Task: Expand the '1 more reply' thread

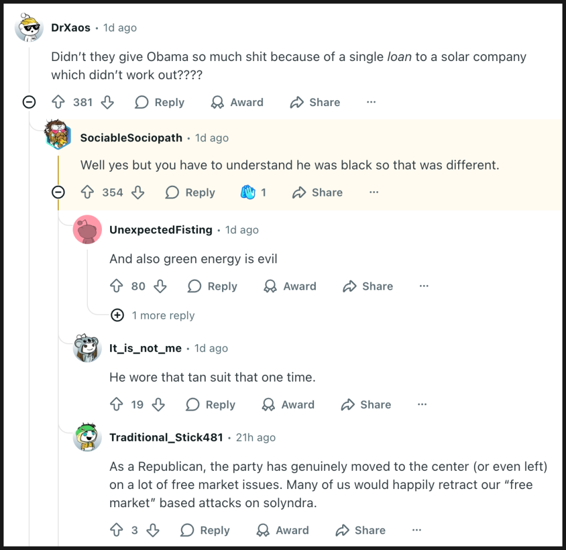Action: (x=118, y=315)
